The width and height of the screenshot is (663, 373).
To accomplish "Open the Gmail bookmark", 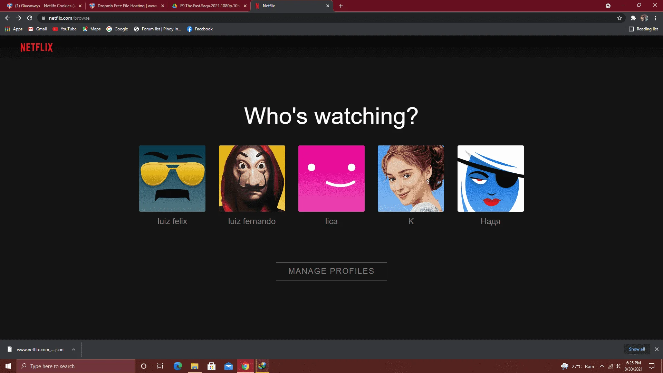I will click(38, 29).
